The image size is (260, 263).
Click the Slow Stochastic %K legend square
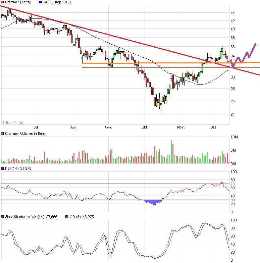coord(2,217)
